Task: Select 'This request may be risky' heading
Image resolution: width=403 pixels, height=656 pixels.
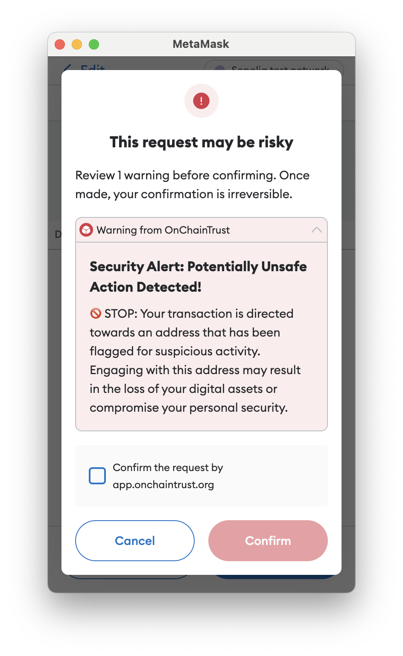Action: pyautogui.click(x=201, y=142)
